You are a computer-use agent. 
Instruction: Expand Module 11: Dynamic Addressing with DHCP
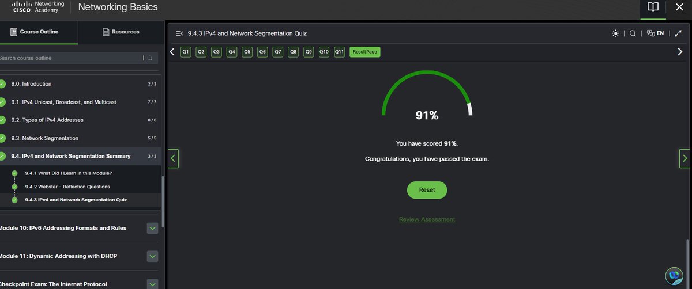tap(152, 256)
